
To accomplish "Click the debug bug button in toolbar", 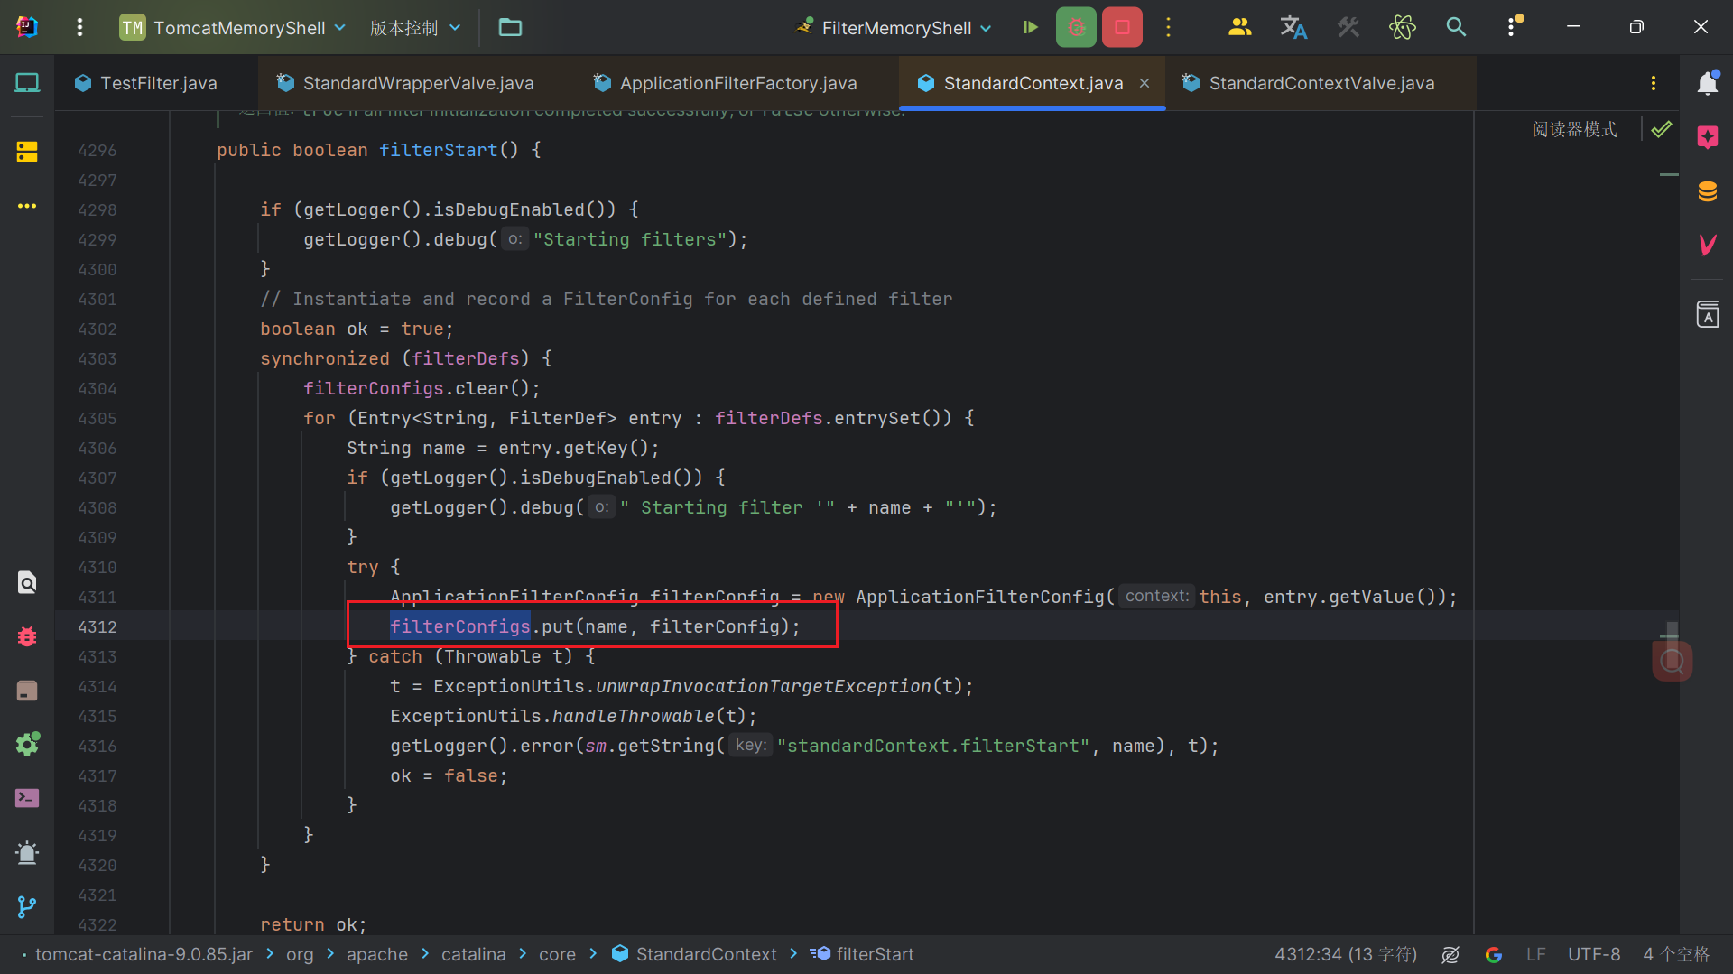I will 1076,27.
